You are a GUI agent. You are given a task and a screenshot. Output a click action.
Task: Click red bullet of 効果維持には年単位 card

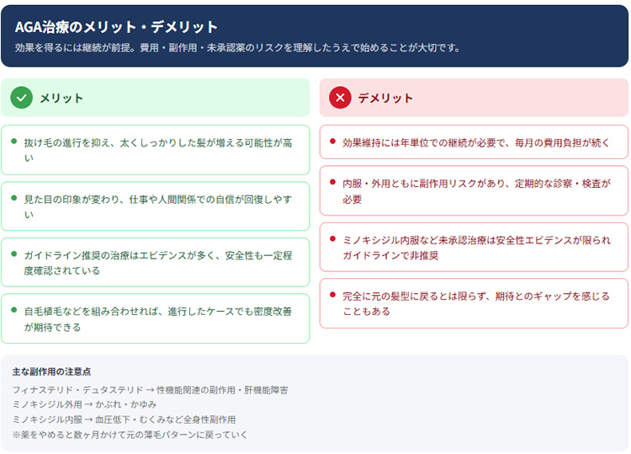click(332, 142)
